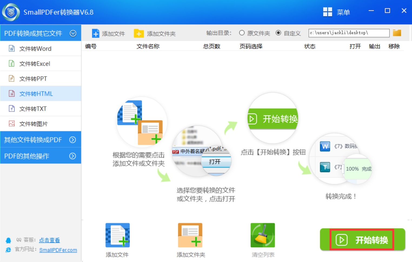Viewport: 412px width, 262px height.
Task: Choose 文件转Word in the sidebar
Action: tap(41, 48)
